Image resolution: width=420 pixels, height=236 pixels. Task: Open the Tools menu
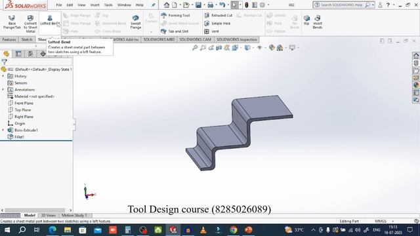click(108, 5)
